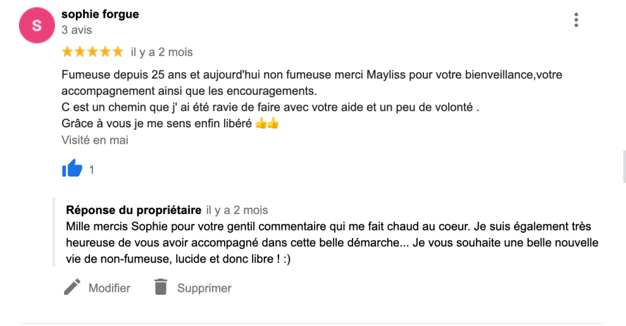
Task: Click the "Réponse du propriétaire" heading
Action: (133, 210)
